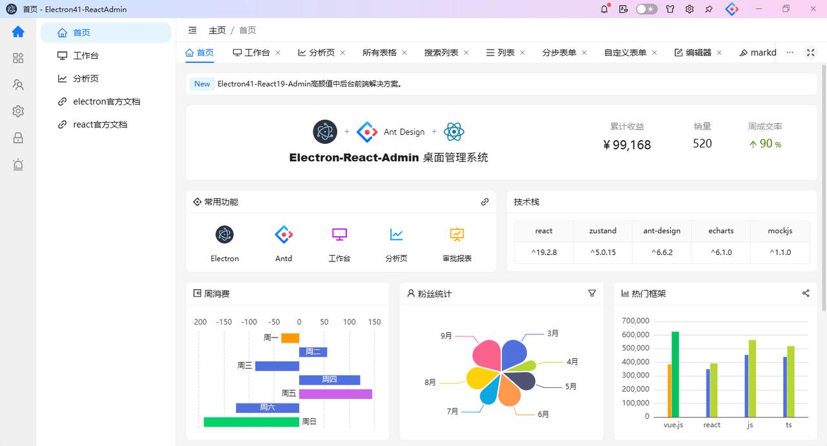Click the language translation icon
The height and width of the screenshot is (446, 827).
coord(623,9)
